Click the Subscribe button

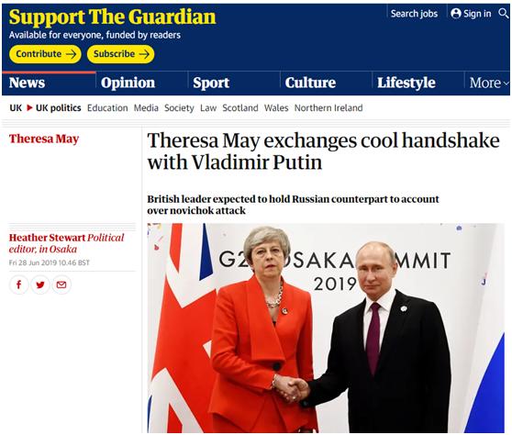pos(120,54)
